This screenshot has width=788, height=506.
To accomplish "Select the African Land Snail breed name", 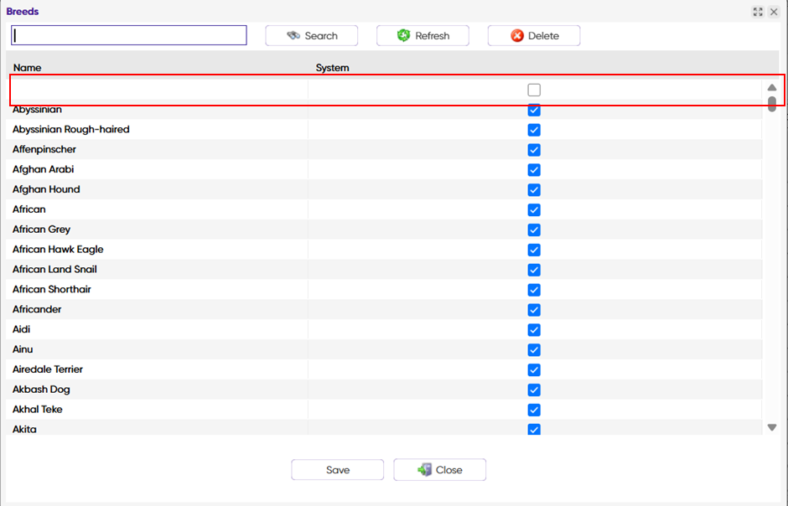I will pos(54,270).
